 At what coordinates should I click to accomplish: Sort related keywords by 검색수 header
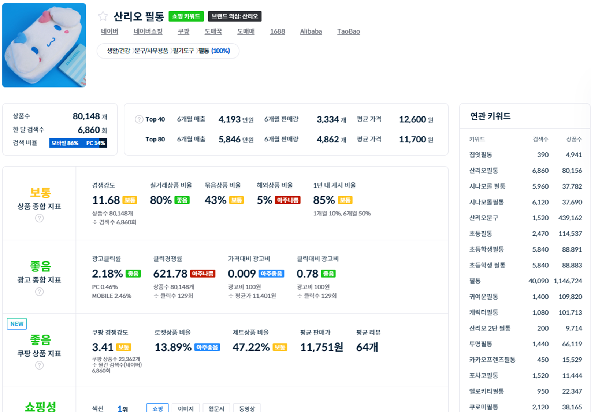click(540, 139)
